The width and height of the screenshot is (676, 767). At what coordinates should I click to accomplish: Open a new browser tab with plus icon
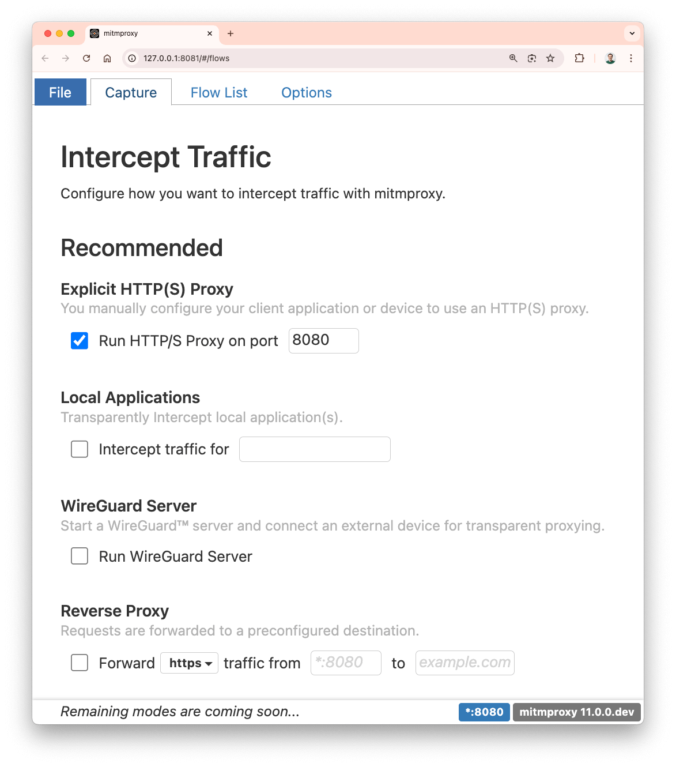(x=231, y=33)
